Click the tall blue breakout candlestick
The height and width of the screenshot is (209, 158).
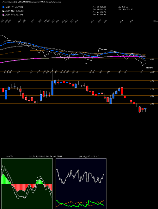coord(52,88)
